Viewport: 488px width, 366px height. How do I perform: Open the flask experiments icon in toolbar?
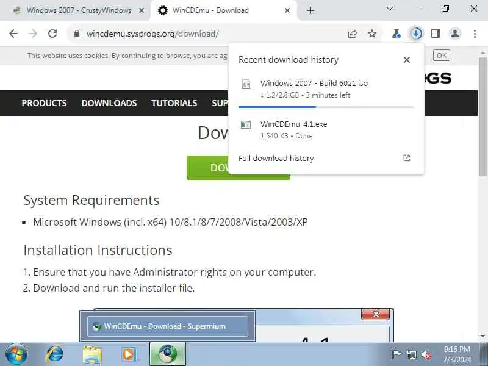pyautogui.click(x=396, y=34)
